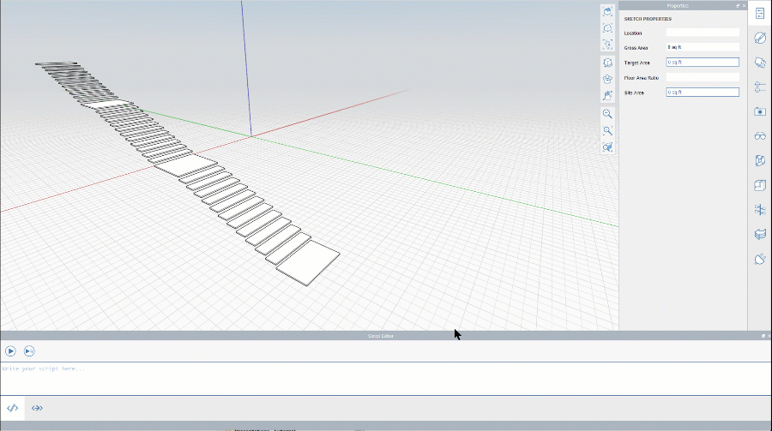772x431 pixels.
Task: Click the Location field in Sketch Properties
Action: pos(702,33)
